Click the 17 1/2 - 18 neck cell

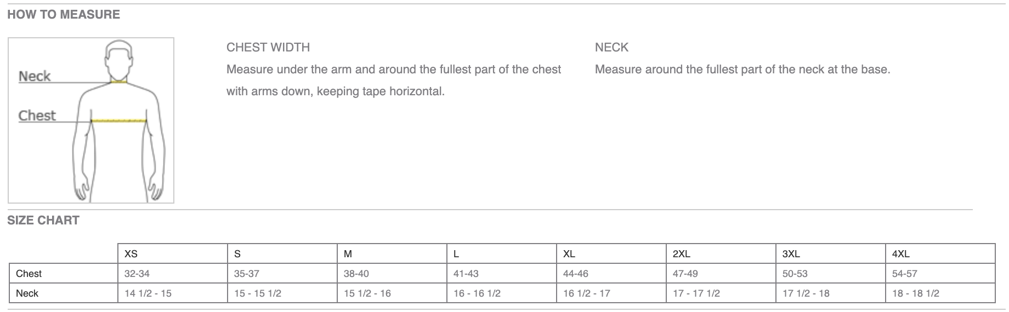tap(806, 293)
